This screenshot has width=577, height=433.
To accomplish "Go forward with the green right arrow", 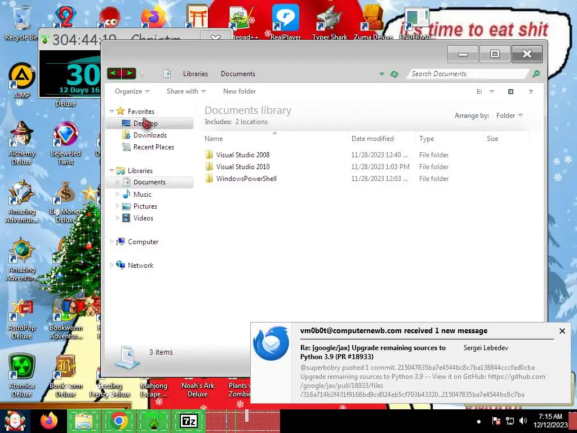I will (129, 73).
